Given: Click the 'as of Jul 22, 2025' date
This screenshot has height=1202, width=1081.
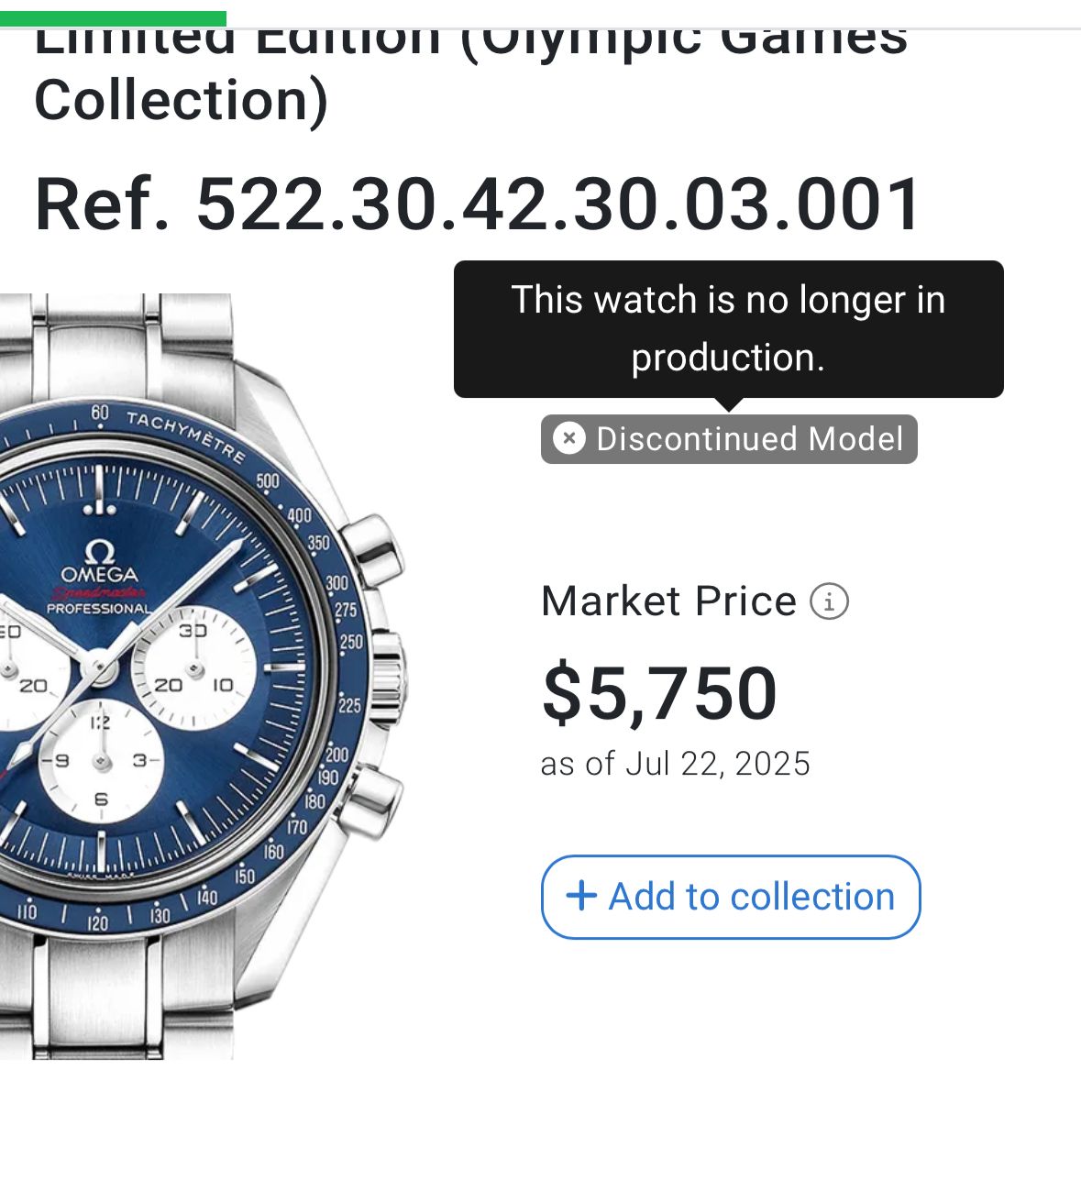Looking at the screenshot, I should point(676,764).
